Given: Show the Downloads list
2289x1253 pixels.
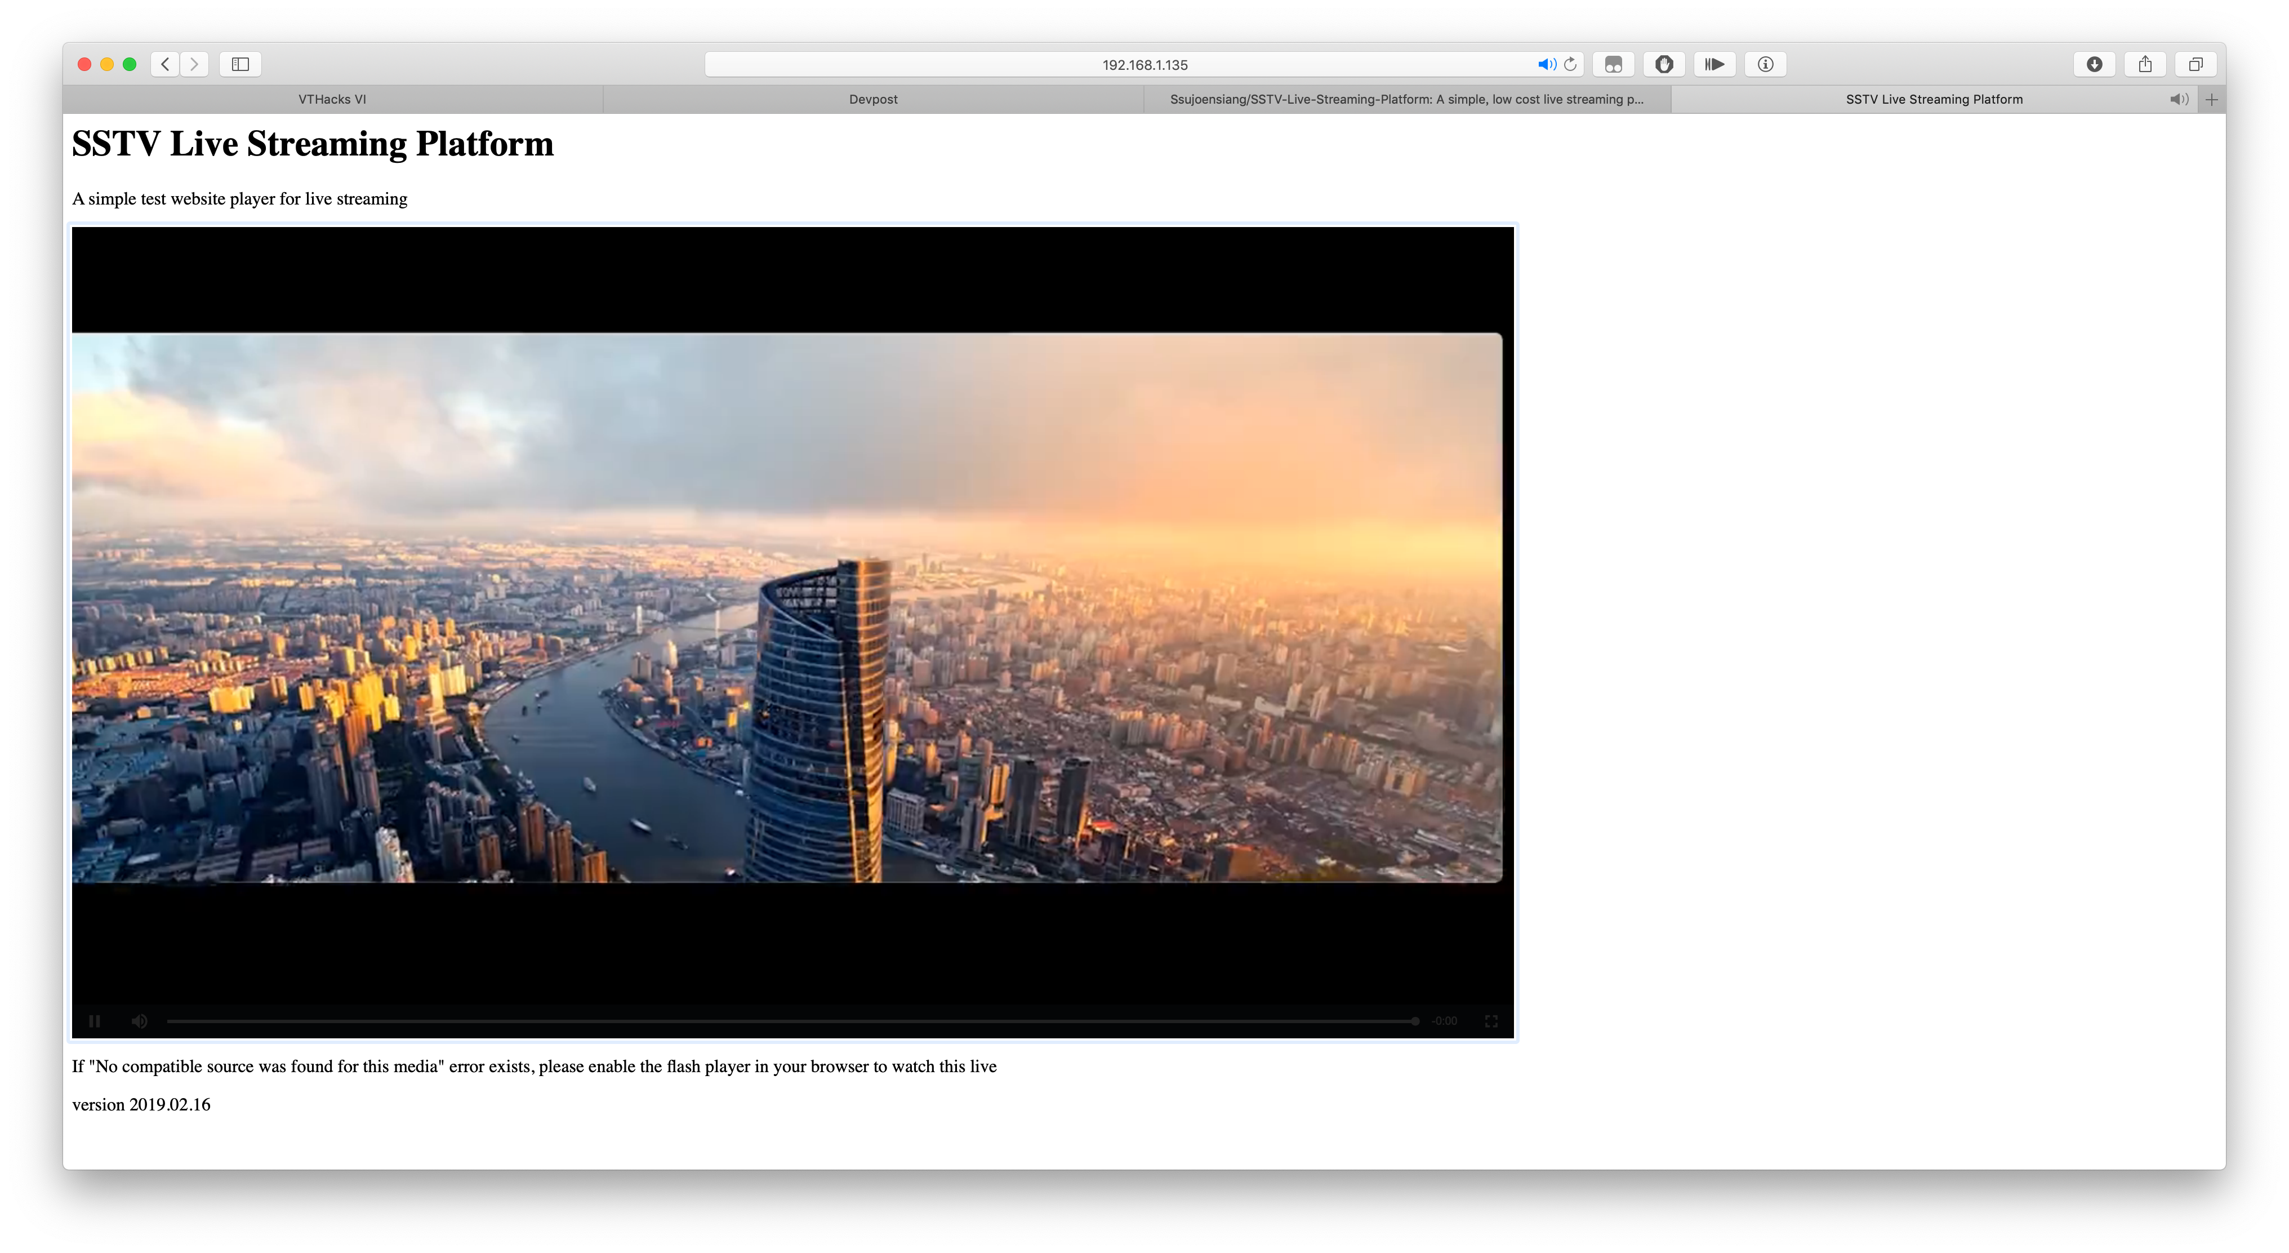Looking at the screenshot, I should (2094, 64).
